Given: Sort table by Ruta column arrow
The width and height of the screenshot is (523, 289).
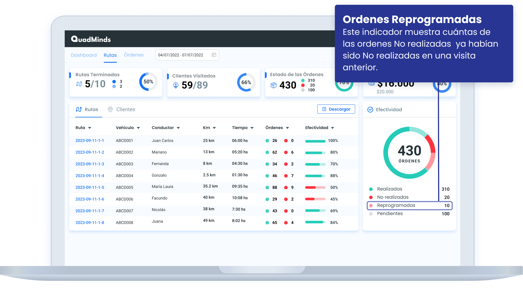Looking at the screenshot, I should pyautogui.click(x=90, y=128).
